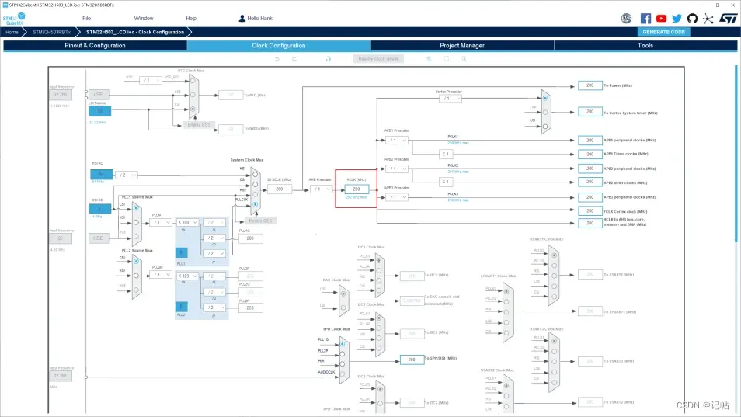Open the PLL1Q /2 divider dropdown
The width and height of the screenshot is (741, 417).
click(214, 238)
